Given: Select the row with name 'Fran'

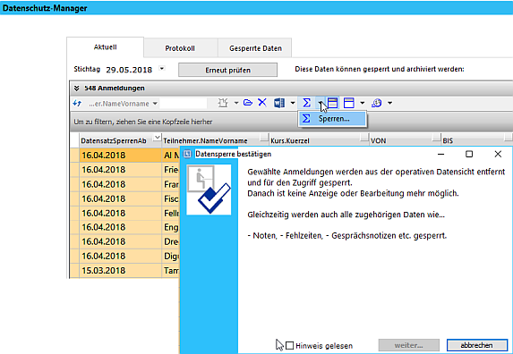Looking at the screenshot, I should click(124, 184).
